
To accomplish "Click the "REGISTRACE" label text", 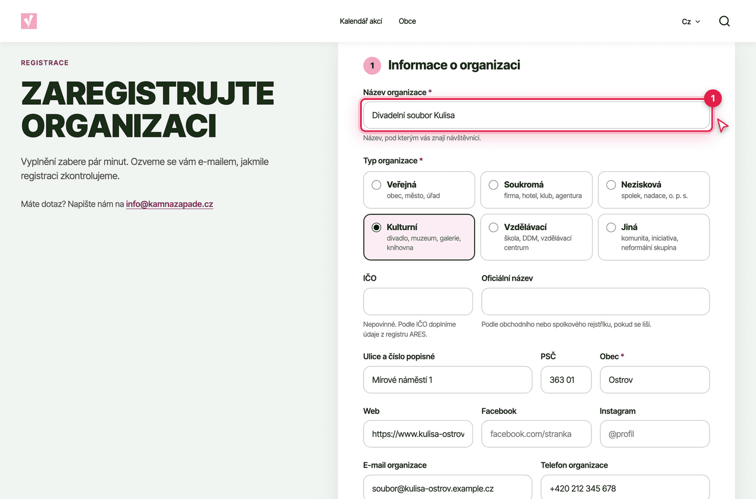I will (45, 63).
